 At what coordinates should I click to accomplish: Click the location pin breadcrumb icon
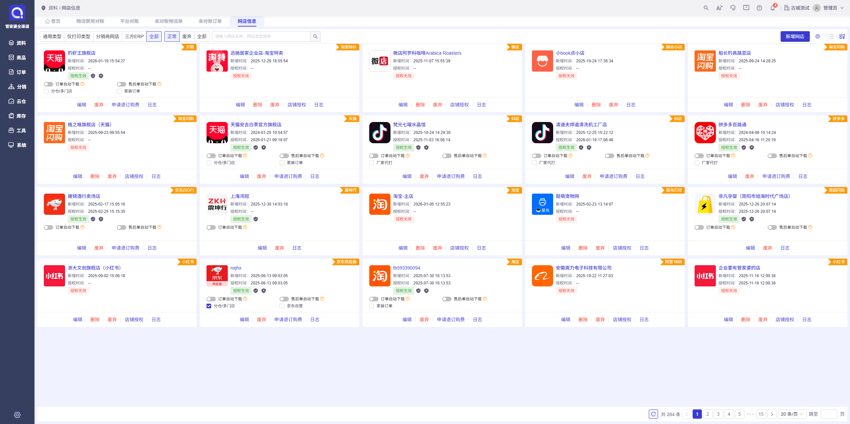click(x=43, y=8)
